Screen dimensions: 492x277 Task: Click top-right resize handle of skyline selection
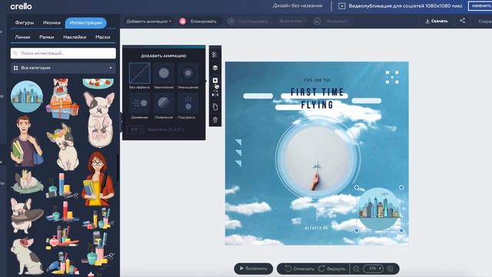401,188
